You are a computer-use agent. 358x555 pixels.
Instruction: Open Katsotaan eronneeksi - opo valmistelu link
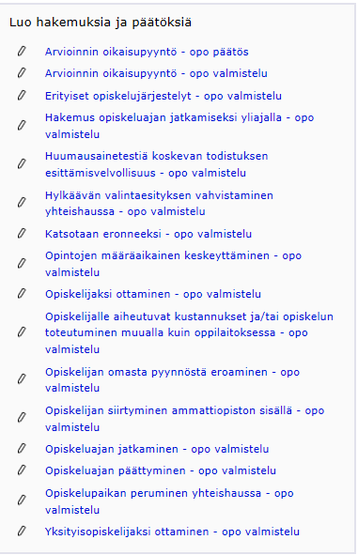point(148,234)
